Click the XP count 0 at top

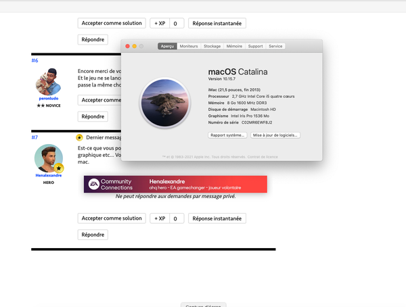(175, 24)
